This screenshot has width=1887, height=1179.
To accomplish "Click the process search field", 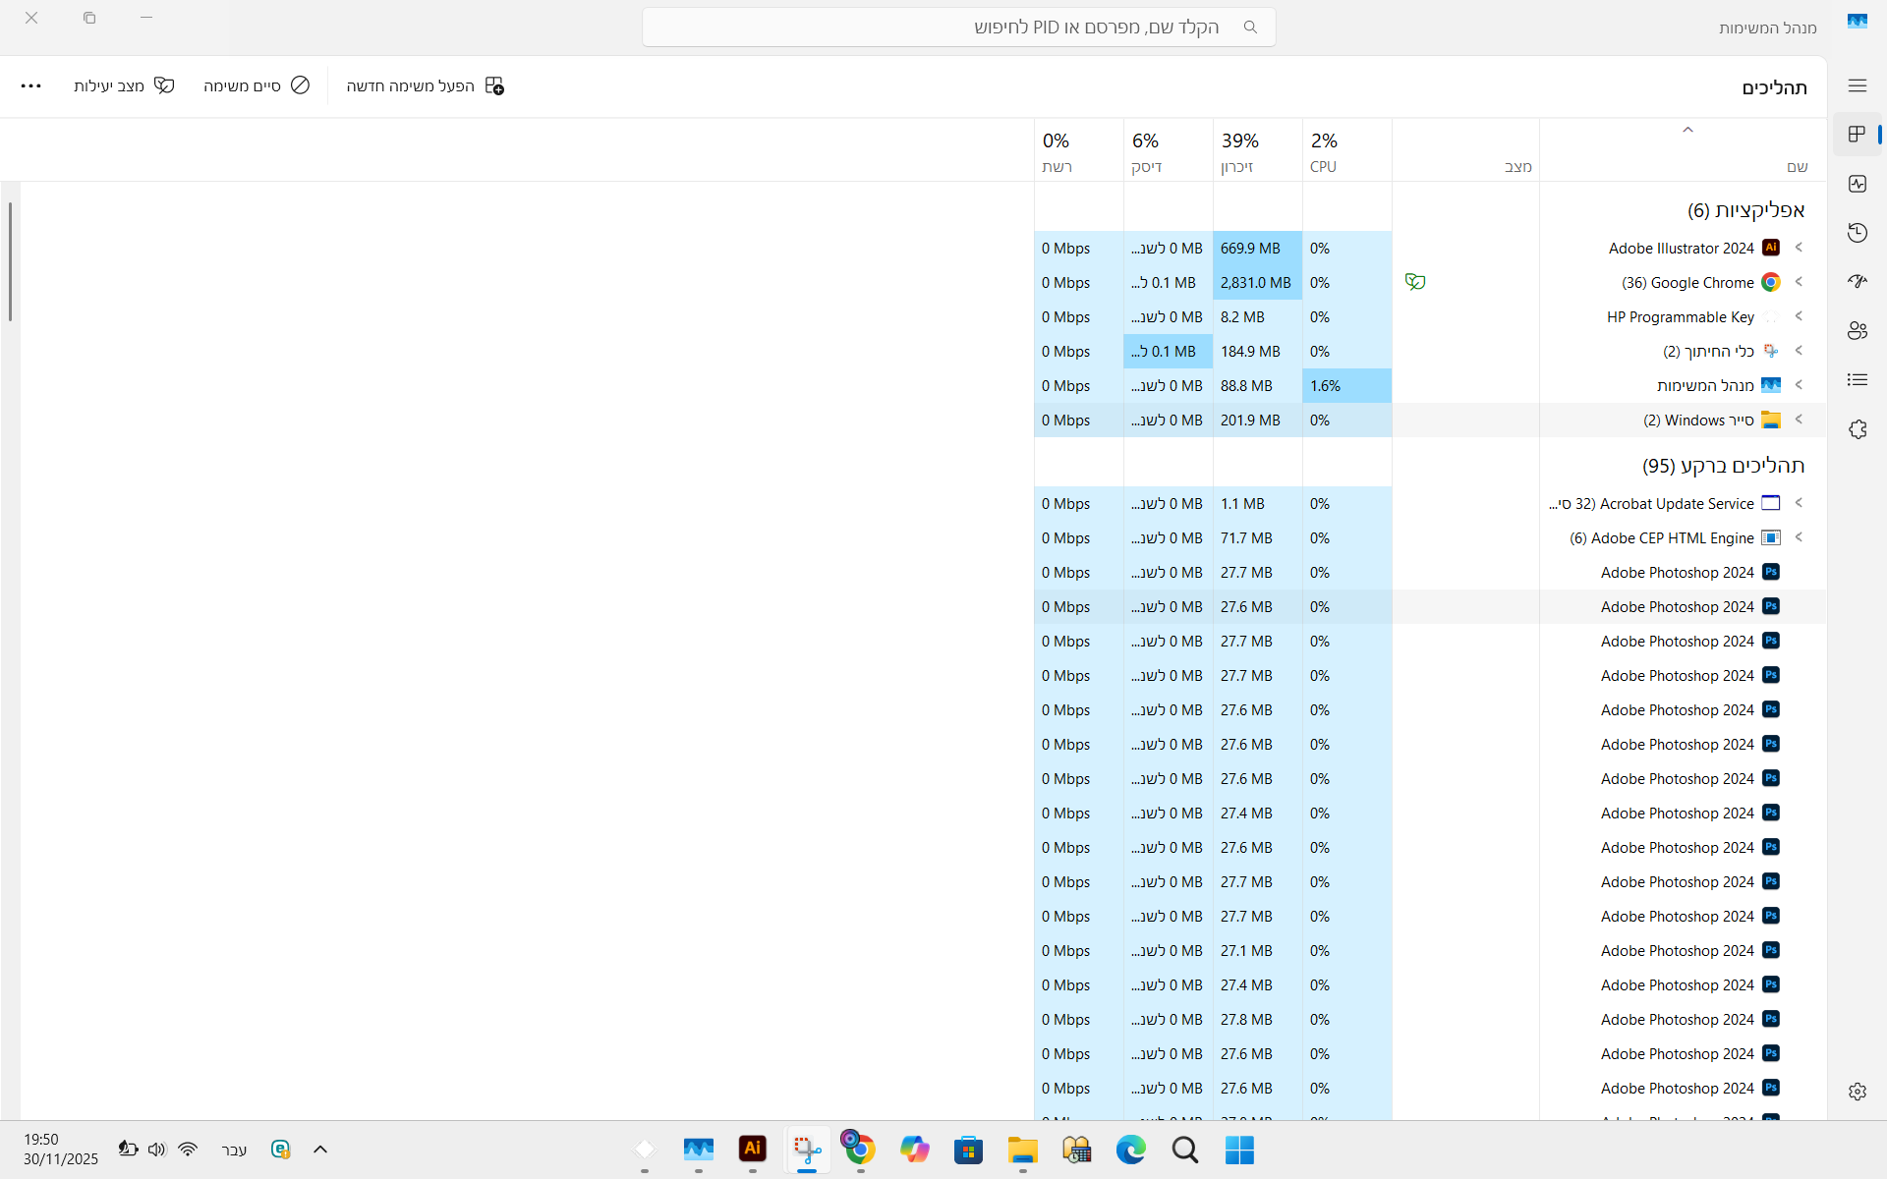I will [958, 28].
